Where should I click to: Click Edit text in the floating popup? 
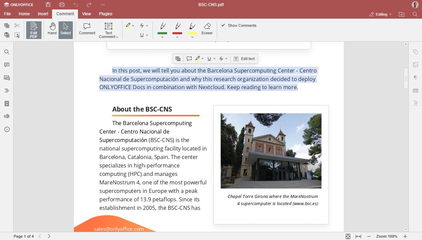pyautogui.click(x=248, y=59)
